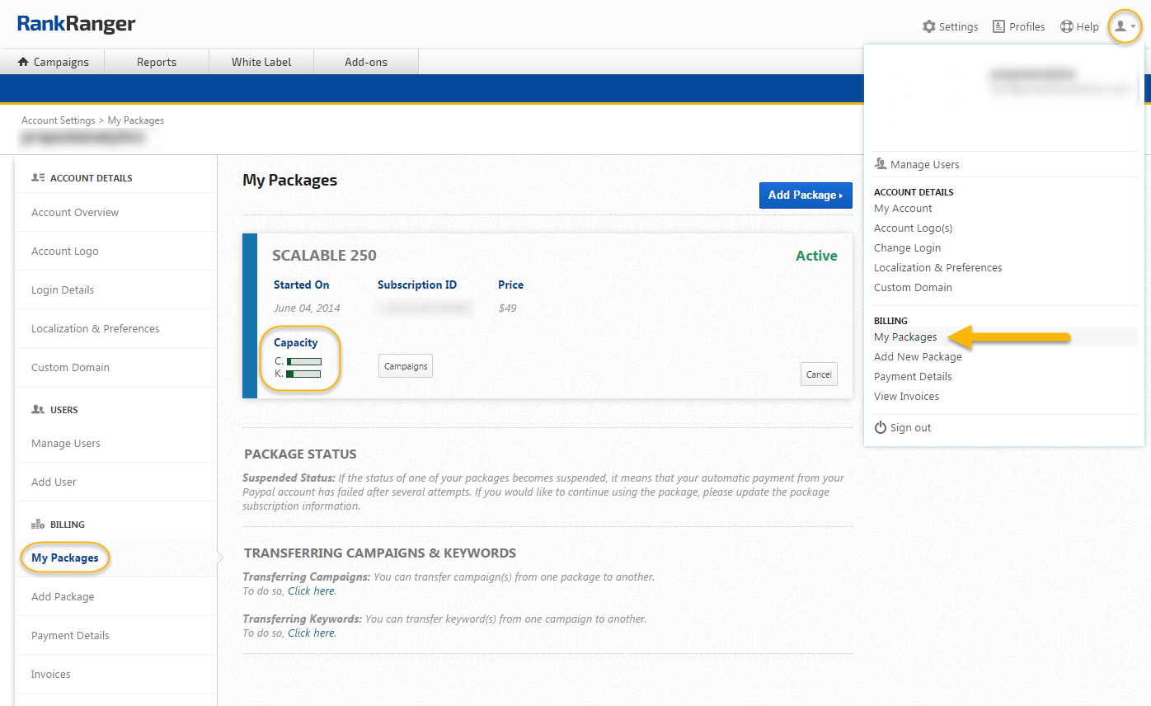Screen dimensions: 1151x706
Task: Open the Add Package dropdown button
Action: tap(805, 195)
